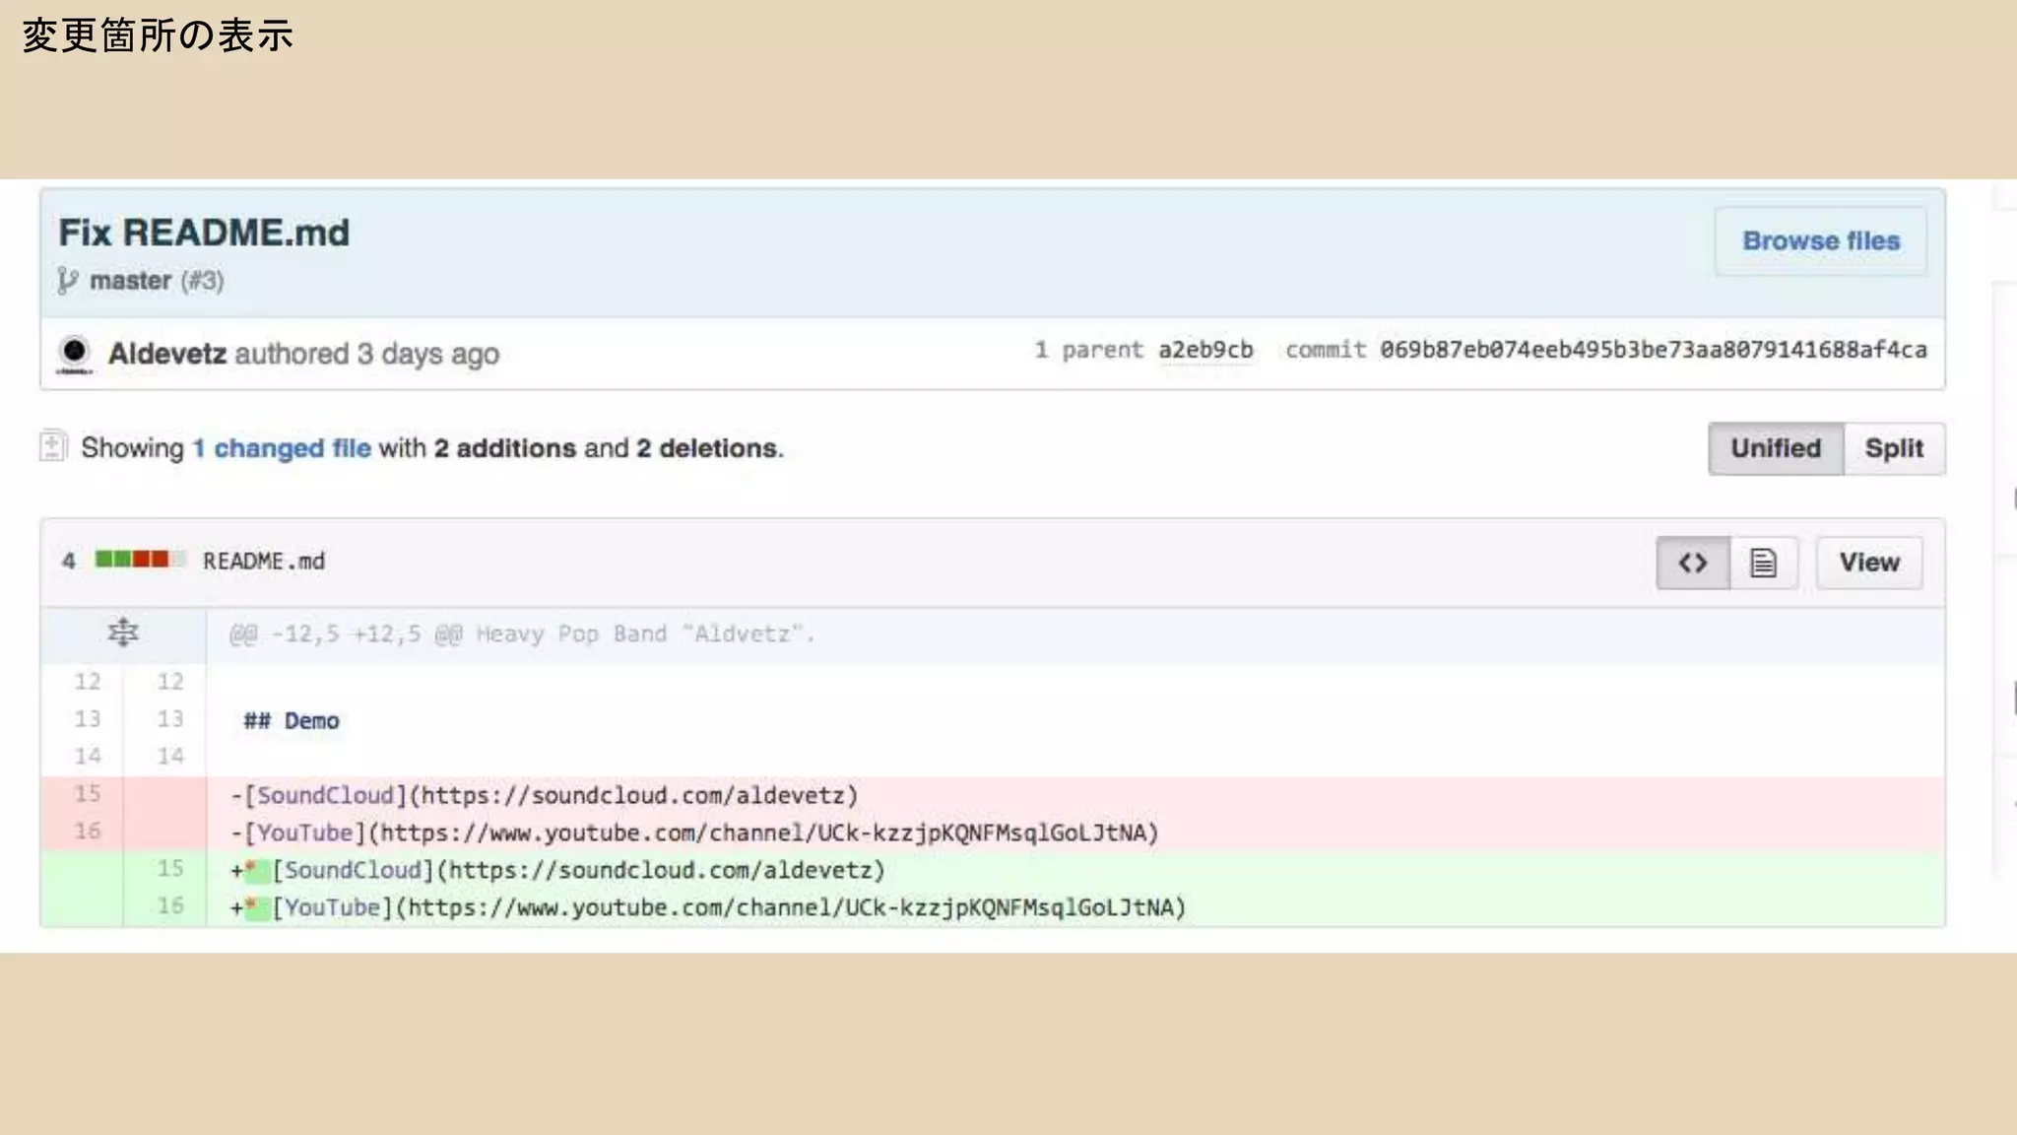Open pull request #3 link
2017x1135 pixels.
[202, 281]
